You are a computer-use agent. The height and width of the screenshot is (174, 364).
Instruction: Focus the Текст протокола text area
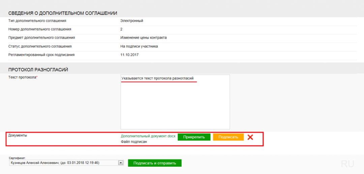click(x=175, y=104)
